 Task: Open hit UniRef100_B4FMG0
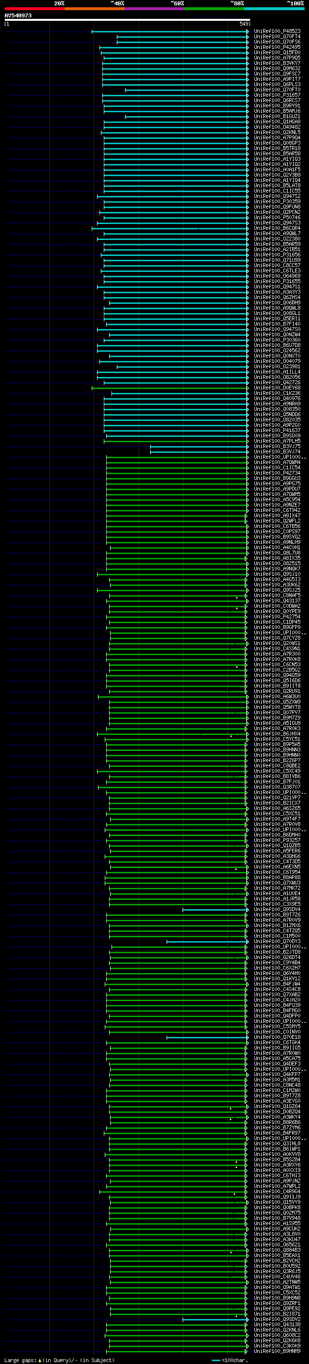277,1011
